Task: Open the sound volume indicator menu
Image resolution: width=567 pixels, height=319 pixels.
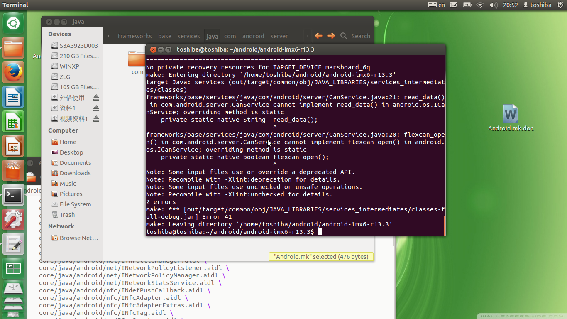Action: click(493, 5)
